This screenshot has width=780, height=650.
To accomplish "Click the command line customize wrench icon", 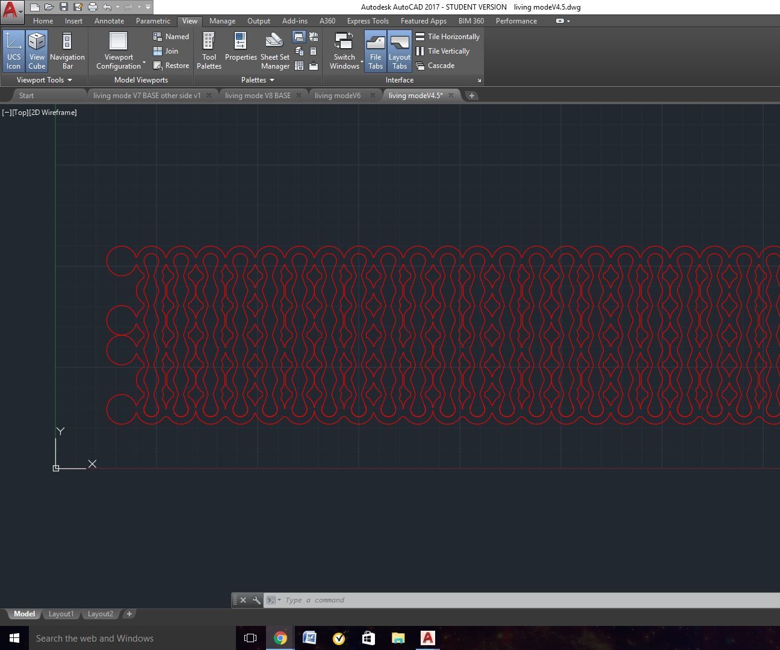I will pyautogui.click(x=258, y=600).
